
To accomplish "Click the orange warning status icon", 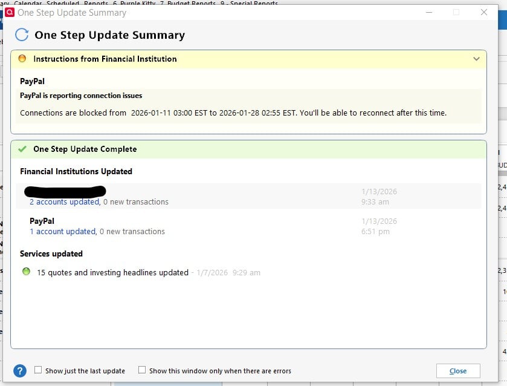I will click(x=22, y=59).
